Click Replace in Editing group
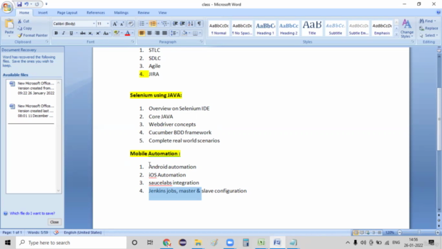Image resolution: width=442 pixels, height=249 pixels. [429, 28]
